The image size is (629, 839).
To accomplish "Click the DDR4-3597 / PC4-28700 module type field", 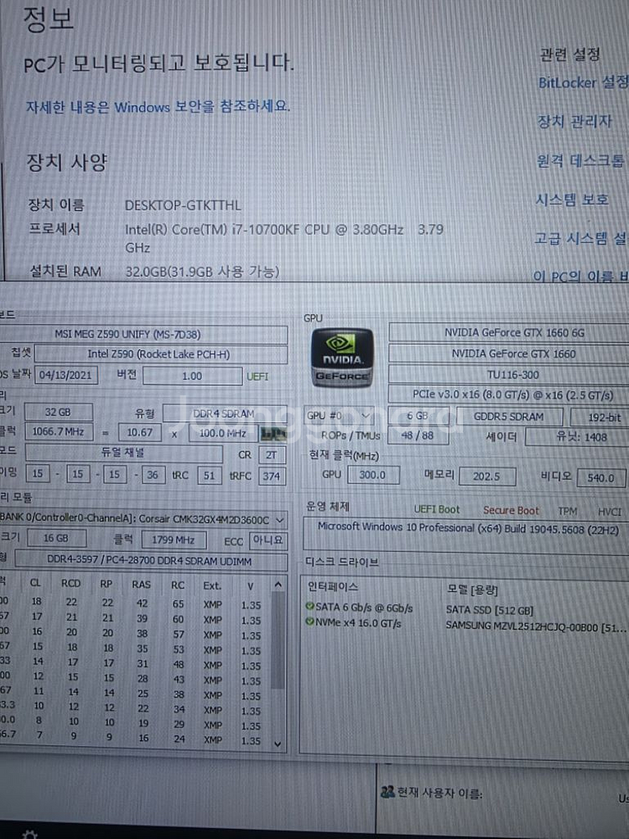I will (151, 560).
